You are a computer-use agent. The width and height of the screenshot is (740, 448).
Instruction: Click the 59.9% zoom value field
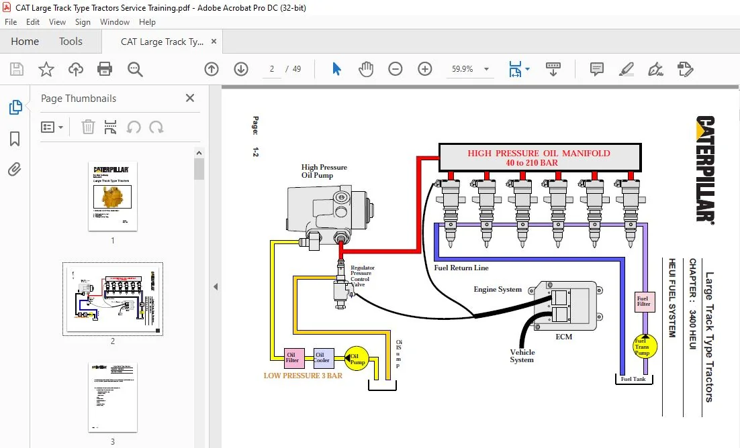(463, 69)
